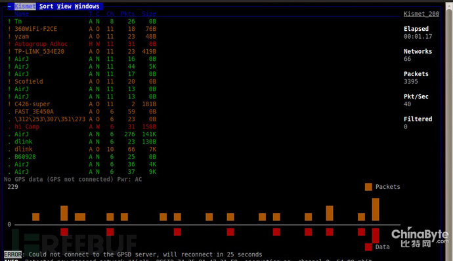Click the 229 graph scale label
The width and height of the screenshot is (453, 261).
[x=12, y=186]
